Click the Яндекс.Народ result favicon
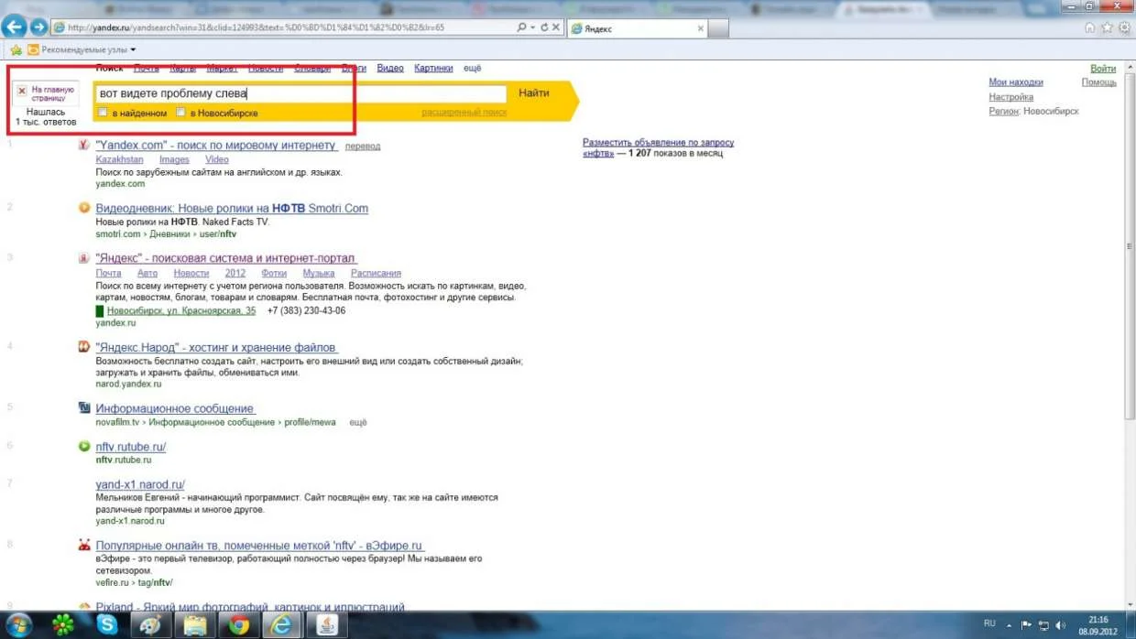 tap(83, 348)
